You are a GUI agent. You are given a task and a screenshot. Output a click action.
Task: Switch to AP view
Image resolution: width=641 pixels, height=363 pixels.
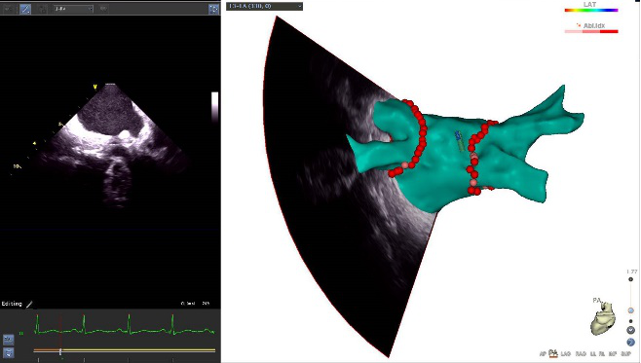click(543, 354)
